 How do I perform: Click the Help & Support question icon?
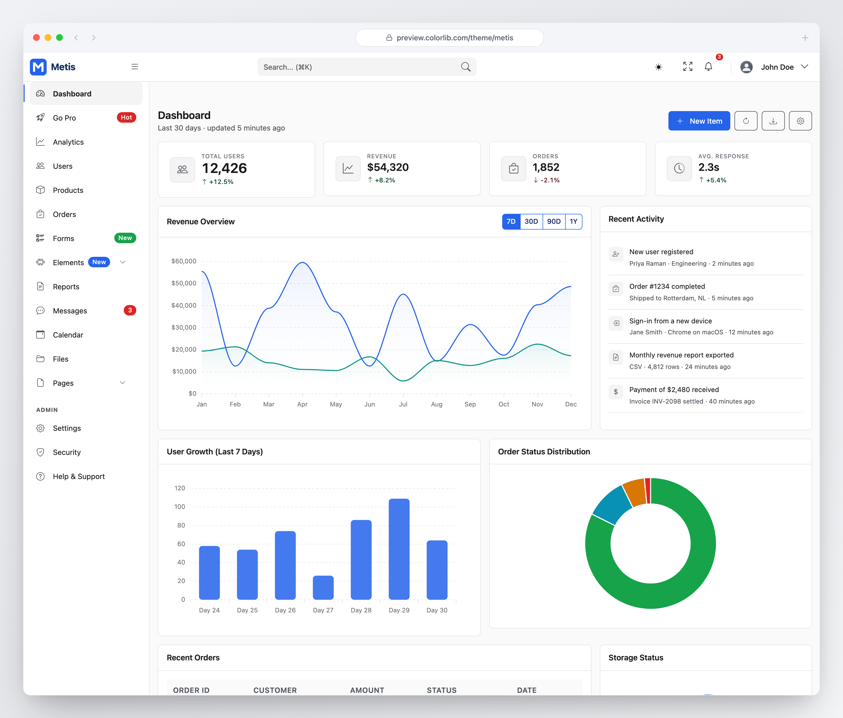(x=40, y=476)
